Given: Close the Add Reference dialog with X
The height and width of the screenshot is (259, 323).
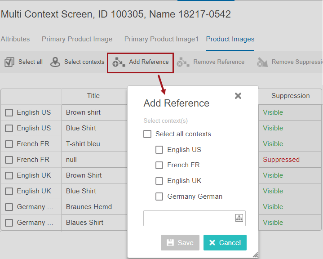Looking at the screenshot, I should [x=238, y=95].
